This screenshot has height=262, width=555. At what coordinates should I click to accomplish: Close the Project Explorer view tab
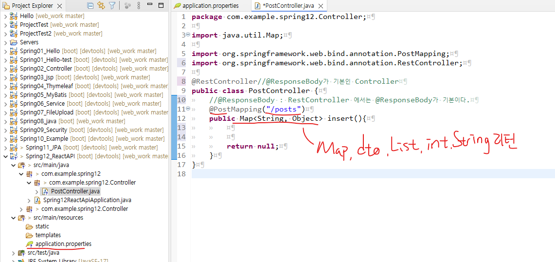(x=59, y=6)
